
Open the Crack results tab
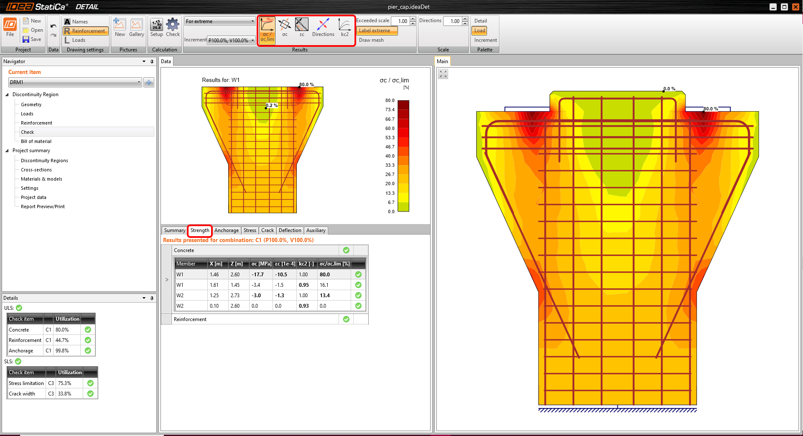coord(267,230)
